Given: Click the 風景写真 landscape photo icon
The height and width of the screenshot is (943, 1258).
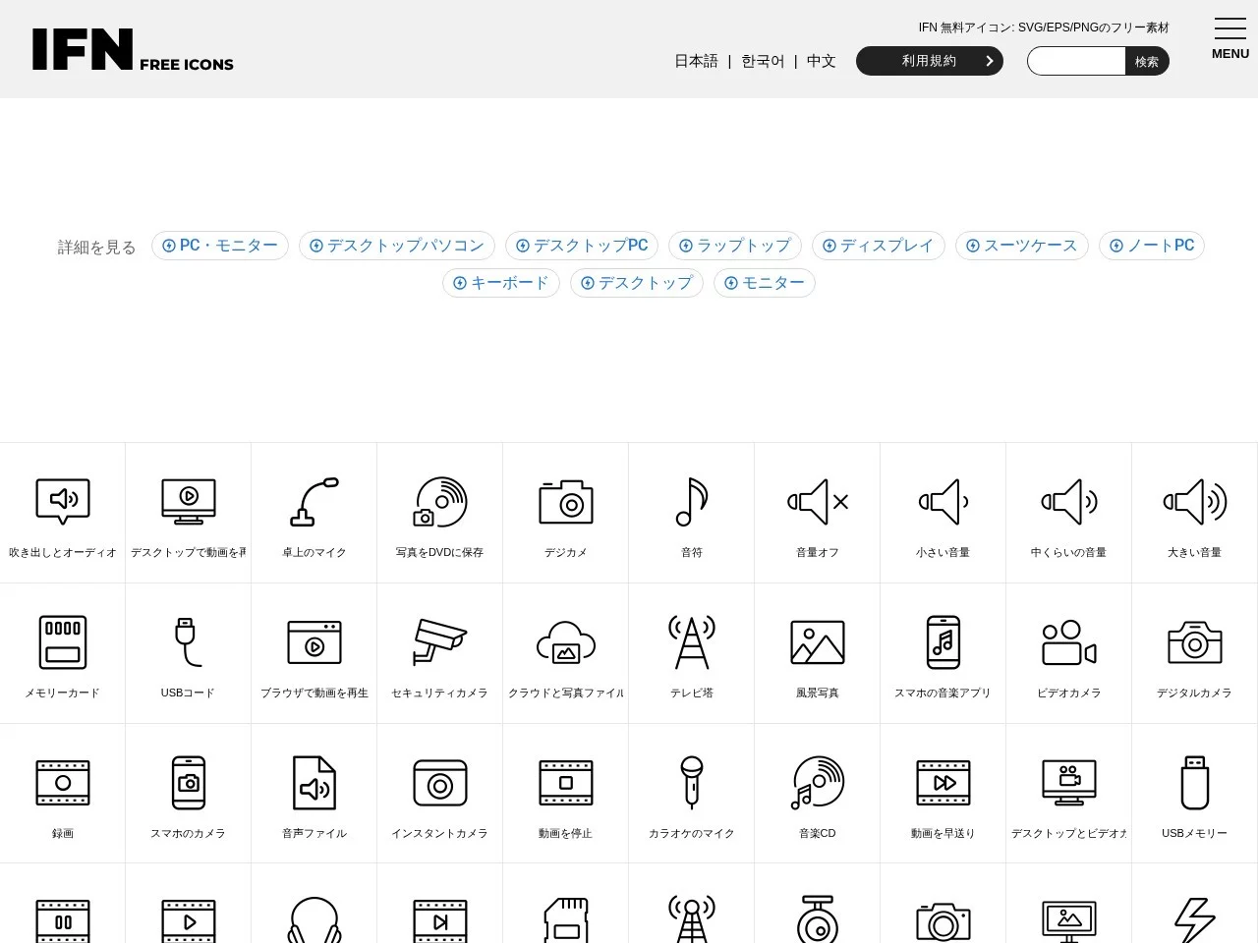Looking at the screenshot, I should click(x=817, y=642).
